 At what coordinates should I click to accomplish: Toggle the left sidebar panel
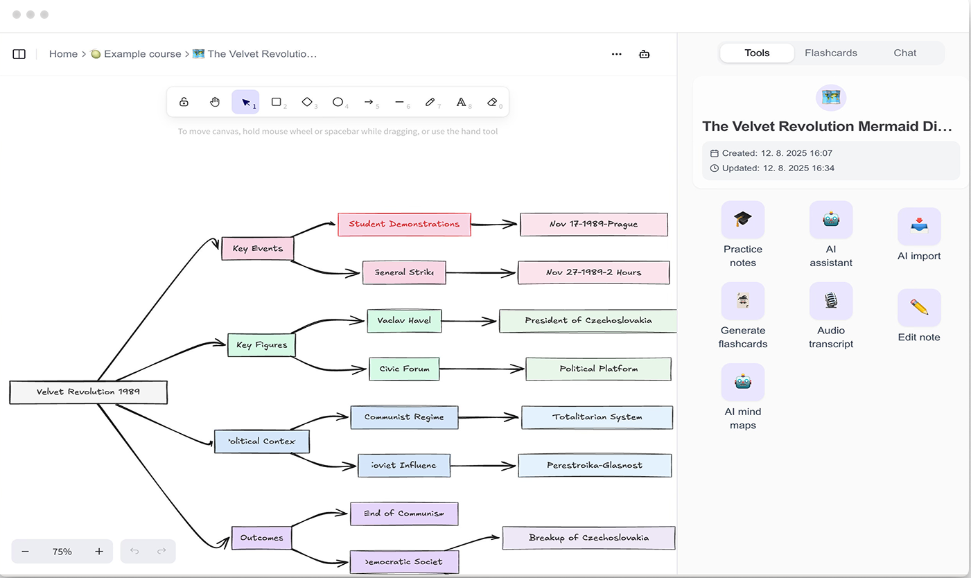[19, 54]
